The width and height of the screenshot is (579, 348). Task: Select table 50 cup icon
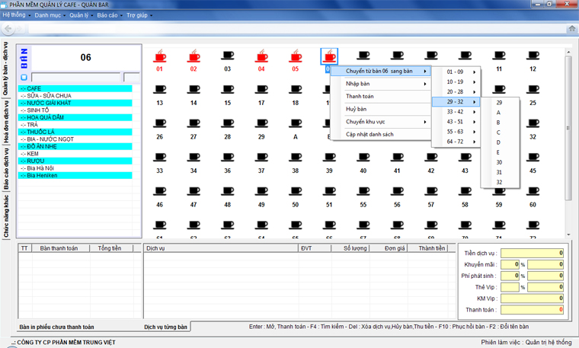[x=296, y=192]
